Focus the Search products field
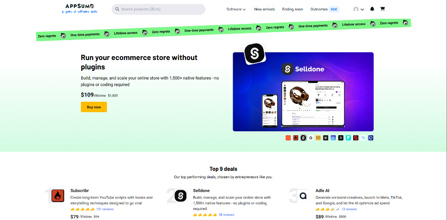This screenshot has width=447, height=220. click(158, 9)
